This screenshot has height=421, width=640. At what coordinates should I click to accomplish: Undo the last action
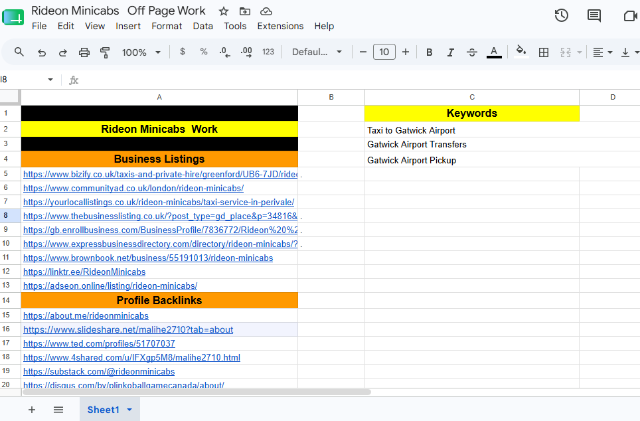pos(42,52)
